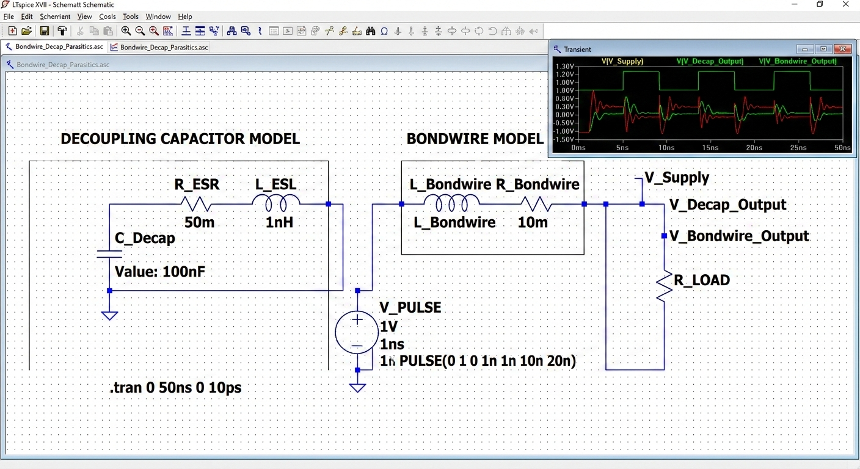Click the Copy icon on the toolbar
This screenshot has width=860, height=469.
95,31
